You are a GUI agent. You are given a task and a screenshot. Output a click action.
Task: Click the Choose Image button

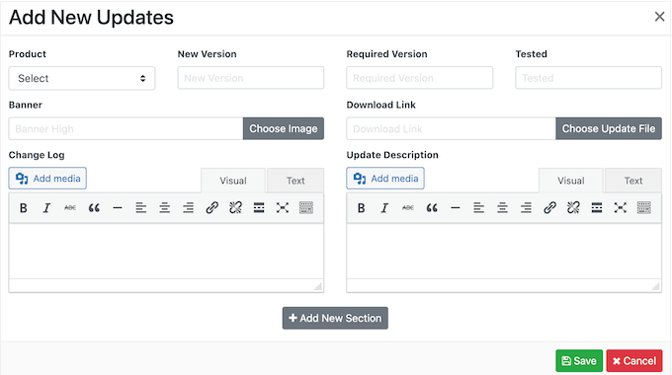[x=284, y=128]
